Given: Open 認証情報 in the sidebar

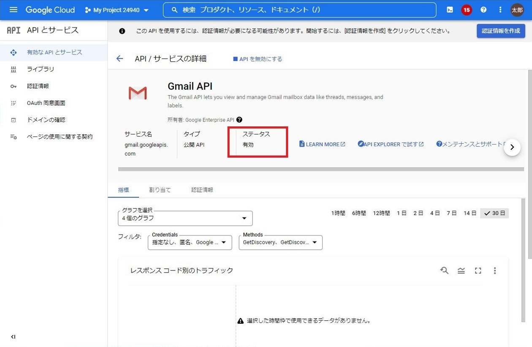Looking at the screenshot, I should [54, 86].
